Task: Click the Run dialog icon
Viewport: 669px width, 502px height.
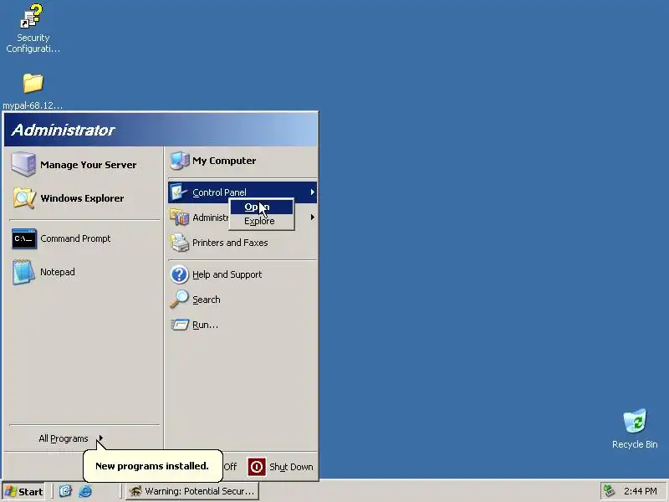Action: tap(179, 325)
